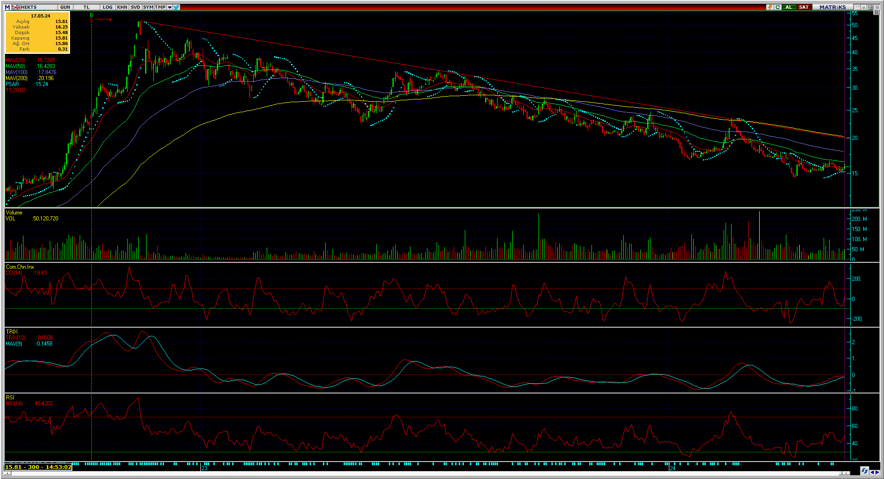Toggle the SYM toolbar button
884x479 pixels.
point(148,7)
